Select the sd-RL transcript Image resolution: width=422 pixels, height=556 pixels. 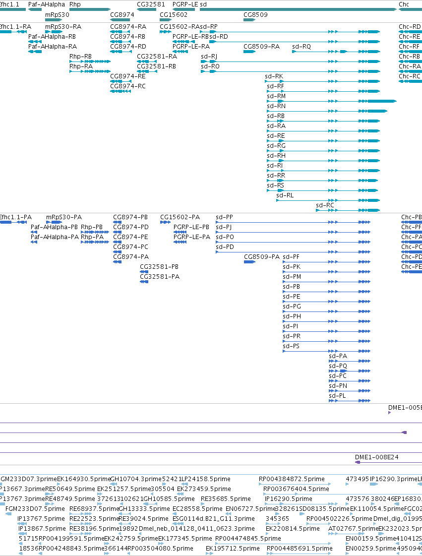(328, 200)
